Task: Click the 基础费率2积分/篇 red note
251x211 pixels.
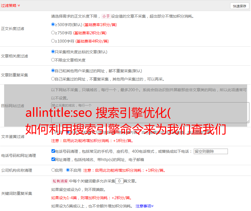Action: (90, 33)
